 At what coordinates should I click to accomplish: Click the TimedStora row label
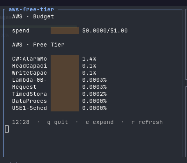pos(30,94)
